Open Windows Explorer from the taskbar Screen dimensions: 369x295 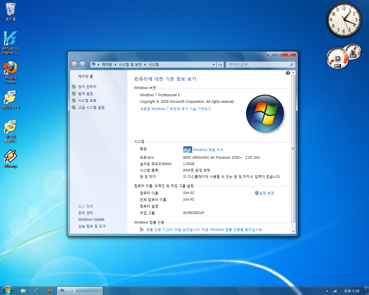(x=23, y=291)
